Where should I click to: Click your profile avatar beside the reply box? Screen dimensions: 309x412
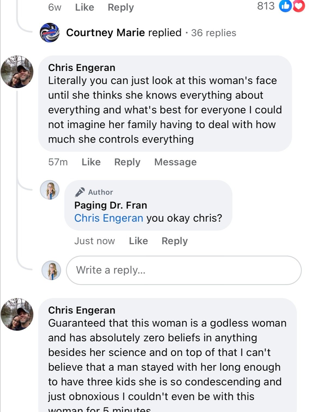click(51, 270)
